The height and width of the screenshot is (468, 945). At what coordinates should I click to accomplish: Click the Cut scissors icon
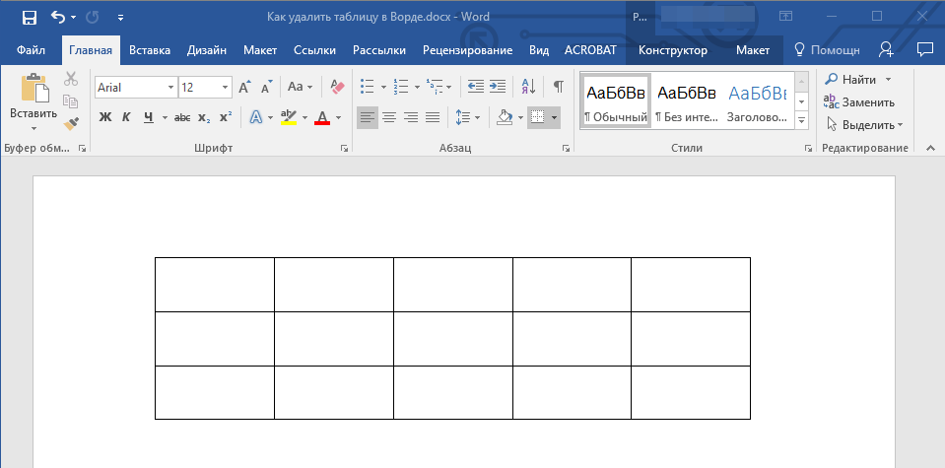[70, 80]
